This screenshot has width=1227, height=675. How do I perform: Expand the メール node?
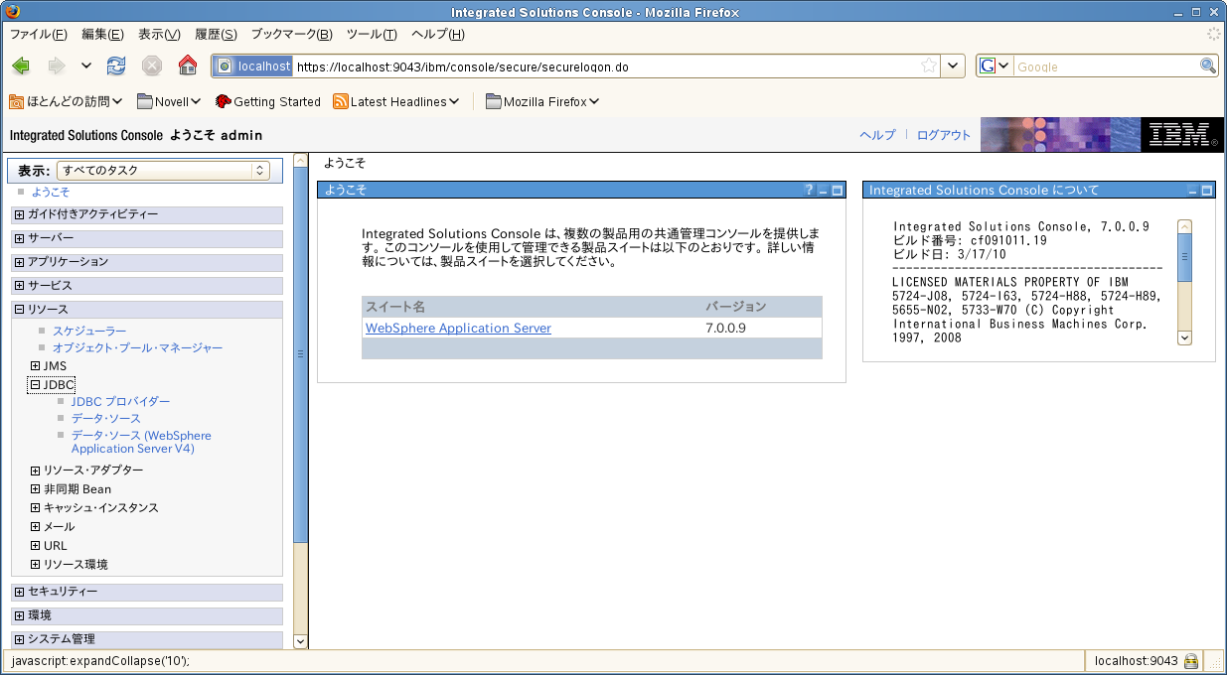[36, 527]
